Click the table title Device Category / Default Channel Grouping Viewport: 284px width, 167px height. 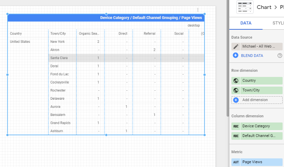[151, 18]
